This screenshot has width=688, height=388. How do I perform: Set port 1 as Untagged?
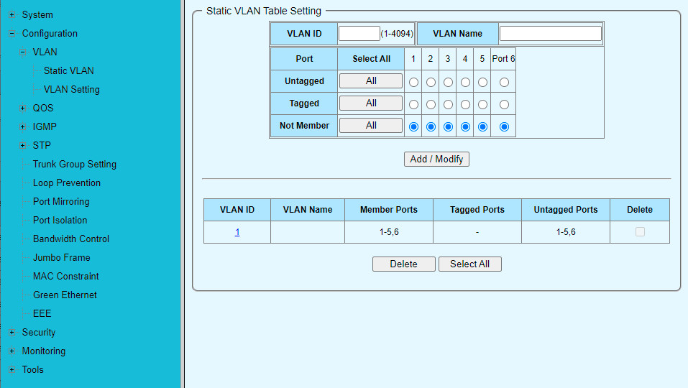click(x=413, y=83)
